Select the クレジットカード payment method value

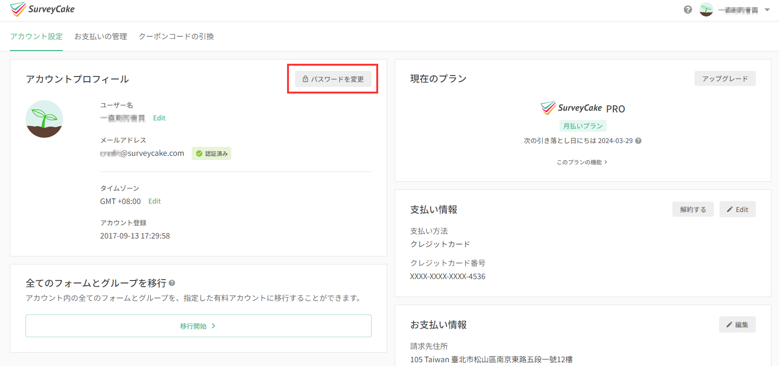[x=440, y=244]
